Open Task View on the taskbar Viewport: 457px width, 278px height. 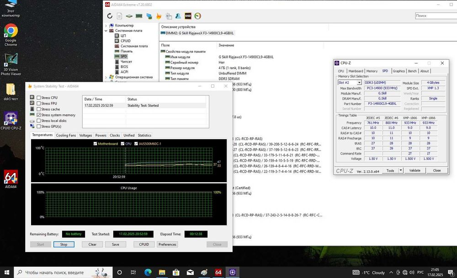[x=133, y=272]
